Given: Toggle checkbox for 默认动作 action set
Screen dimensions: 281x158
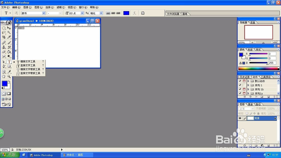Looking at the screenshot, I should [240, 81].
